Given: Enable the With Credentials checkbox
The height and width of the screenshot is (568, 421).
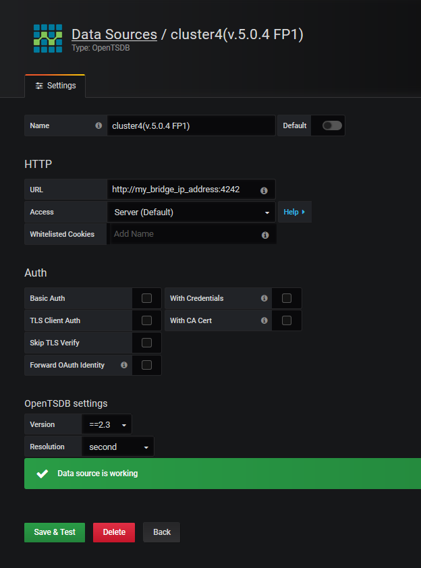Looking at the screenshot, I should click(287, 298).
